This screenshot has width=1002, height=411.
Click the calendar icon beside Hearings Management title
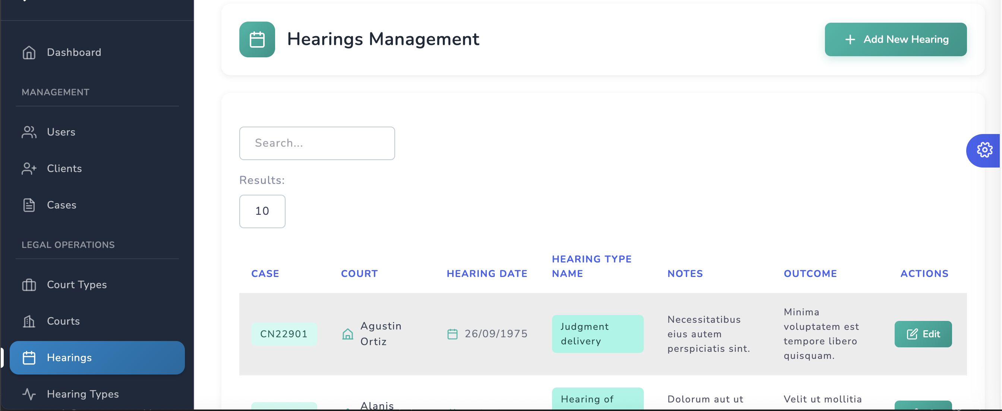[257, 39]
